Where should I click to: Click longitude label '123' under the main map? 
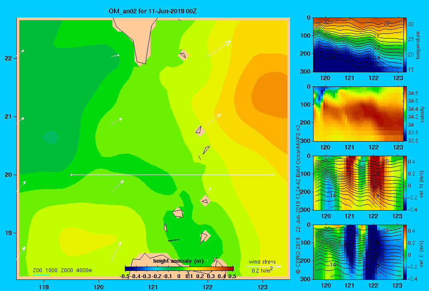263,287
